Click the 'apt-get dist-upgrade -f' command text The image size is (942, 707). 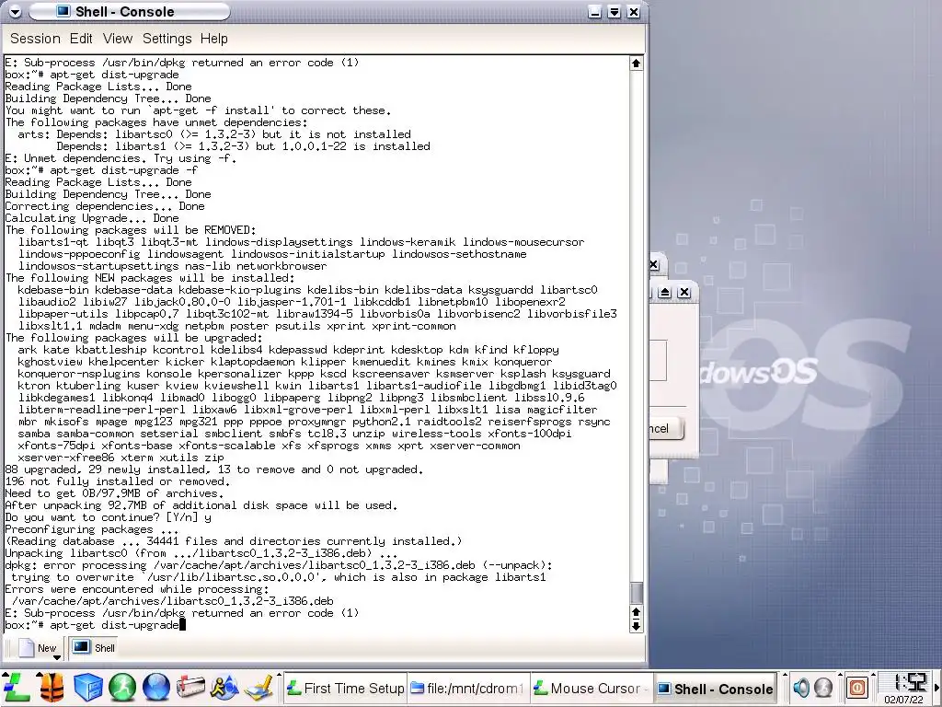pyautogui.click(x=124, y=170)
